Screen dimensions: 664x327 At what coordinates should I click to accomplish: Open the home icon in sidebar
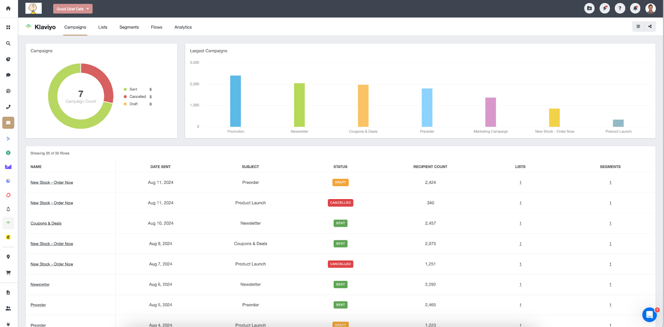coord(8,8)
